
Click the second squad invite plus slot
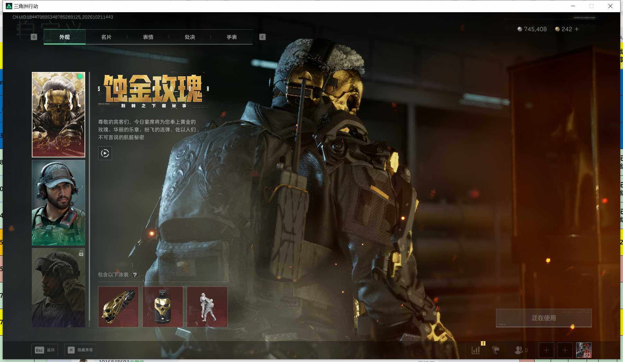(565, 350)
